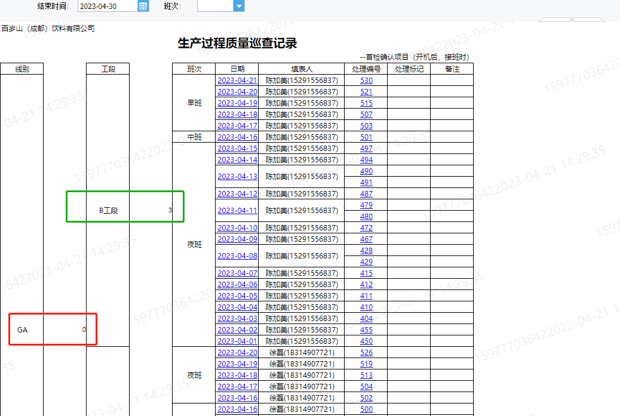The image size is (620, 416).
Task: Open the 2023-04-21 date link
Action: [x=237, y=80]
